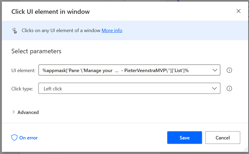This screenshot has height=154, width=249.
Task: Click the UI element field text
Action: click(115, 71)
